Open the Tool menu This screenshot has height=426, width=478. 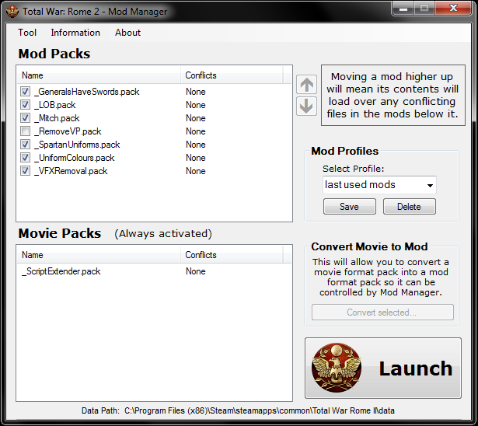coord(27,33)
